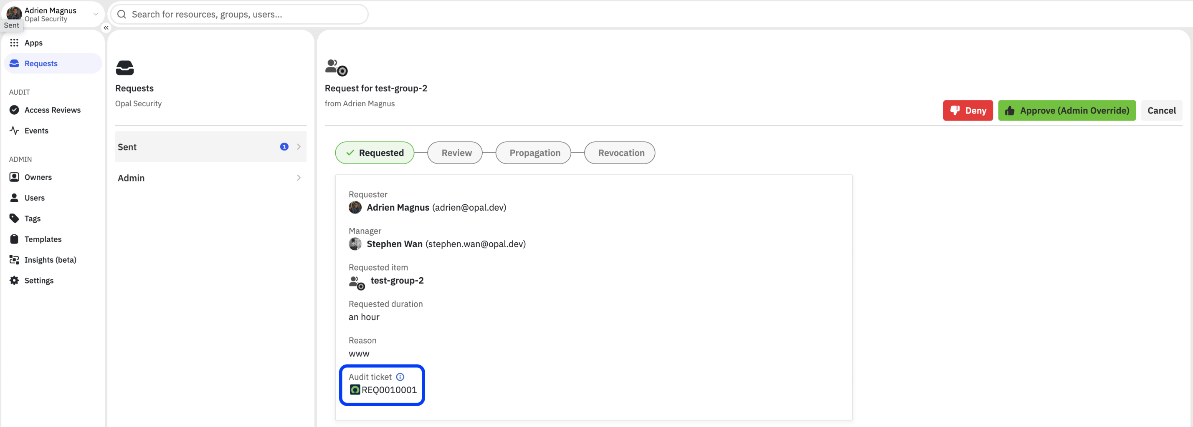
Task: Open audit ticket REQ0010001 link
Action: (x=389, y=390)
